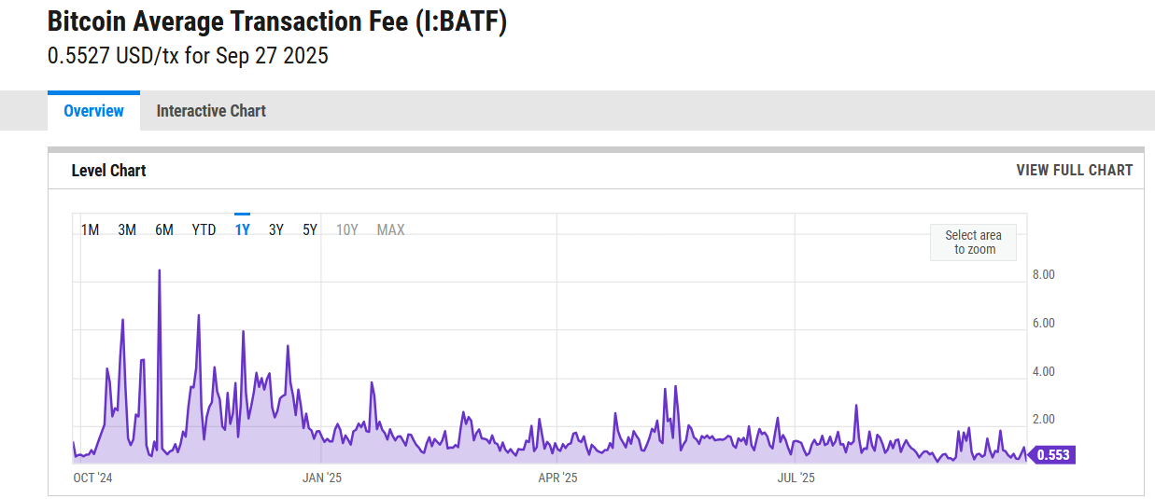Choose the YTD chart range
This screenshot has height=499, width=1155.
click(x=204, y=229)
